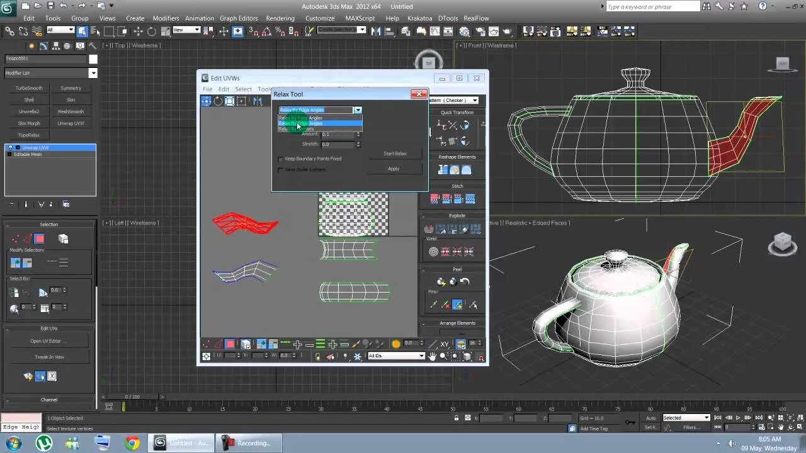This screenshot has height=453, width=806.
Task: Click the first Stitch icon in Stitch group
Action: click(434, 199)
